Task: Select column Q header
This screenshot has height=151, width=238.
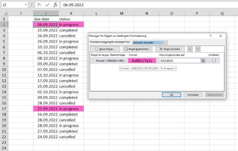Action: coord(222,13)
